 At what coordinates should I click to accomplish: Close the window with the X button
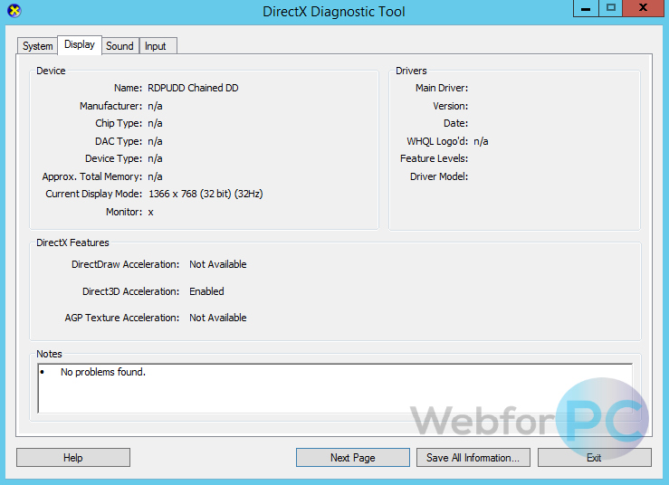pyautogui.click(x=643, y=8)
